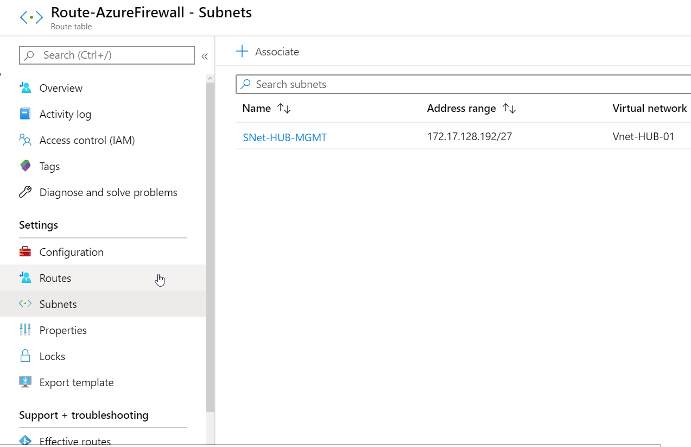Click the magnifier icon in Search subnets box
Screen dimensions: 691x447
246,84
